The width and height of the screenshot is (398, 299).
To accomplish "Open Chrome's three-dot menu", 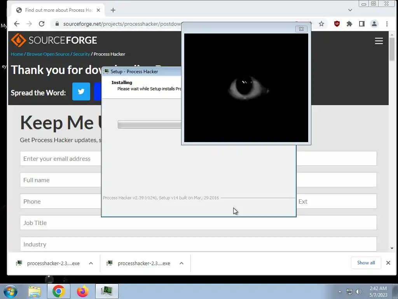I will [387, 24].
